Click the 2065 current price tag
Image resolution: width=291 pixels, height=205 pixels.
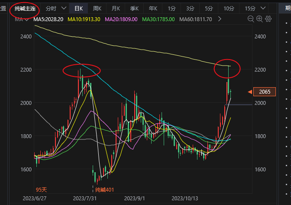click(x=264, y=92)
